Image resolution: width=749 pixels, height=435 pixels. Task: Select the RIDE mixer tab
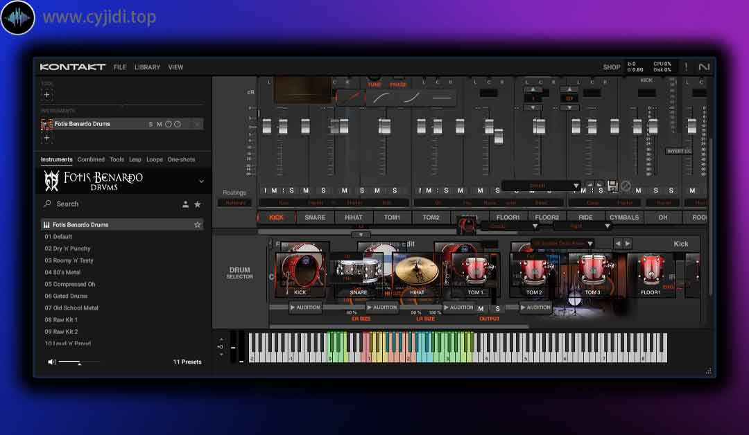[585, 217]
